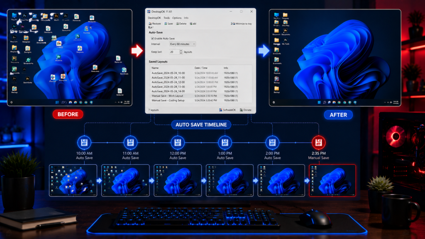The height and width of the screenshot is (239, 425).
Task: Sort saved layouts by Name column header
Action: (155, 68)
